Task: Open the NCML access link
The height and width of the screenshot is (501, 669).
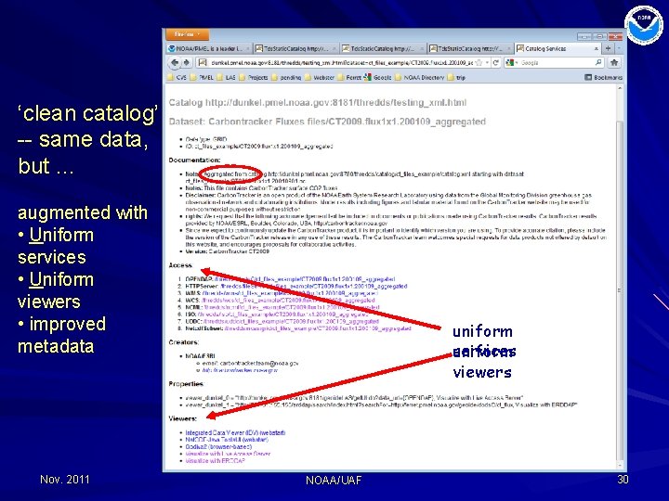Action: point(291,307)
